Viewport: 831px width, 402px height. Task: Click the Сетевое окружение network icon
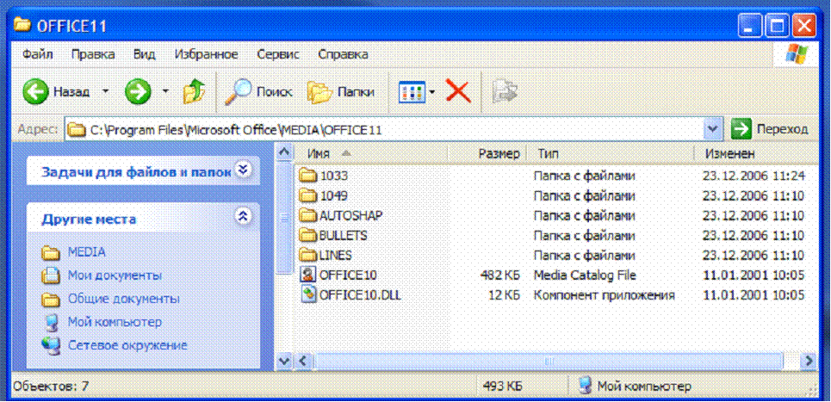[50, 345]
